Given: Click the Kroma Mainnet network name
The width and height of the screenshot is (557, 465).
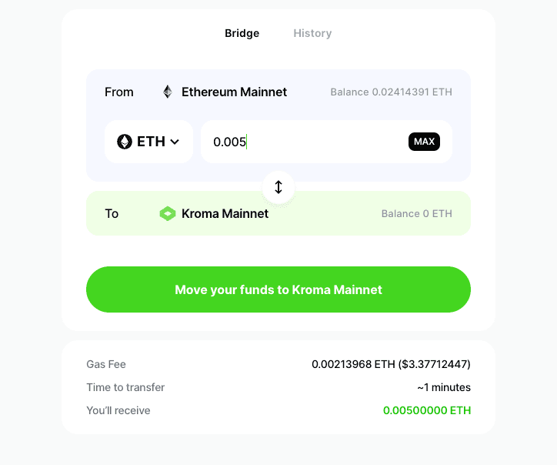Looking at the screenshot, I should point(225,214).
